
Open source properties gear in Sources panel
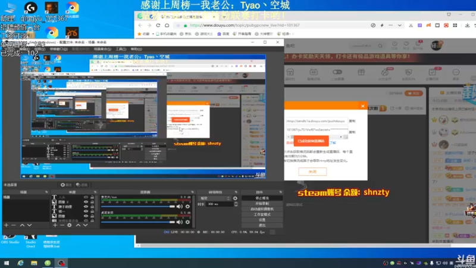point(70,225)
